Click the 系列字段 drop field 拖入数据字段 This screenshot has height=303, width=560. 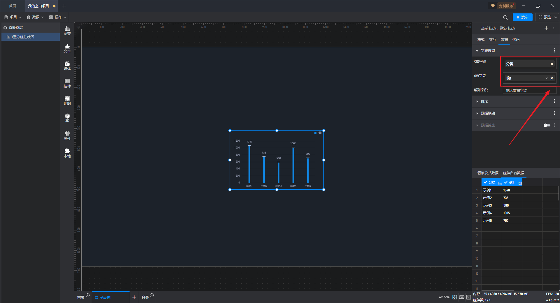[530, 91]
